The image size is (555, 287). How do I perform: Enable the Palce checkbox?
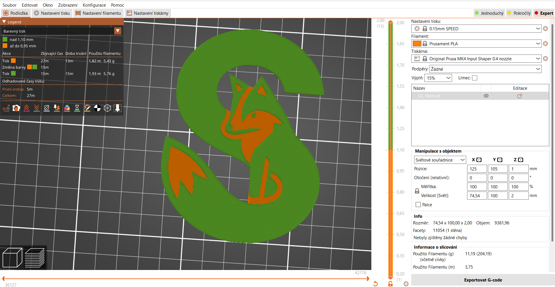[418, 205]
